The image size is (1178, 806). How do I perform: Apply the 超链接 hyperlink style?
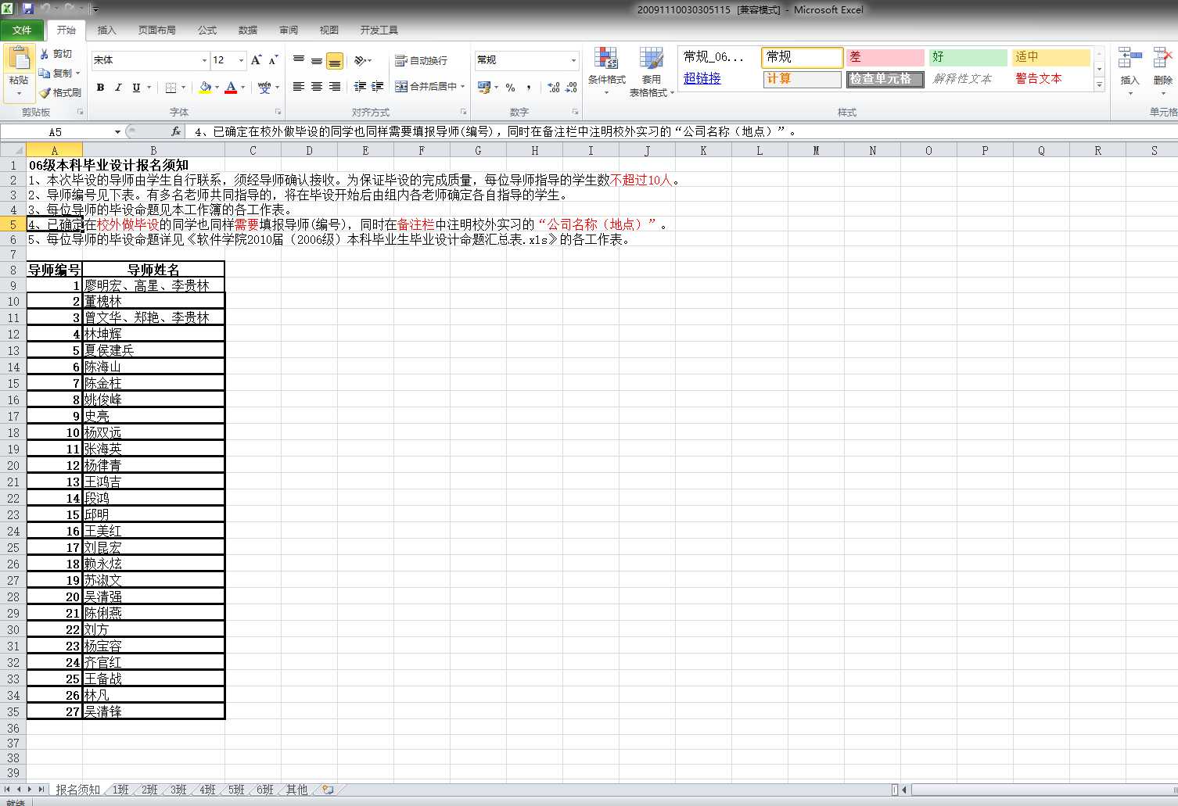702,78
